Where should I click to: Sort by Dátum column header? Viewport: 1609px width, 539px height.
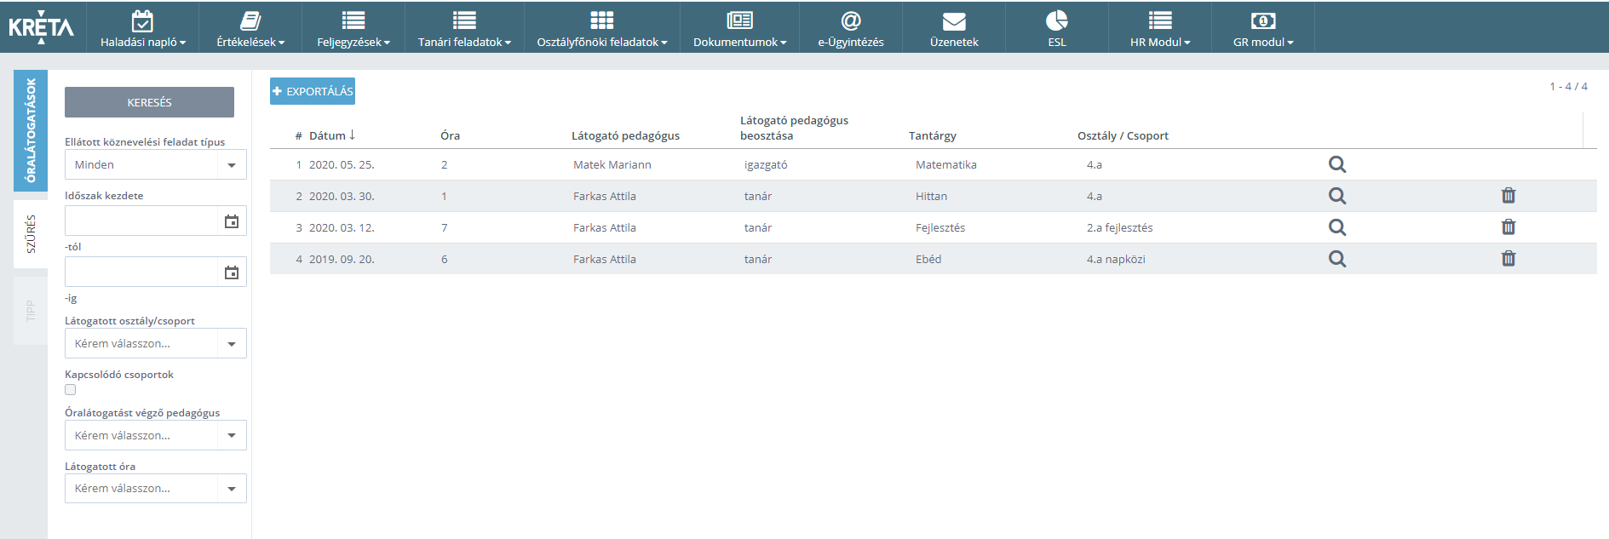332,135
